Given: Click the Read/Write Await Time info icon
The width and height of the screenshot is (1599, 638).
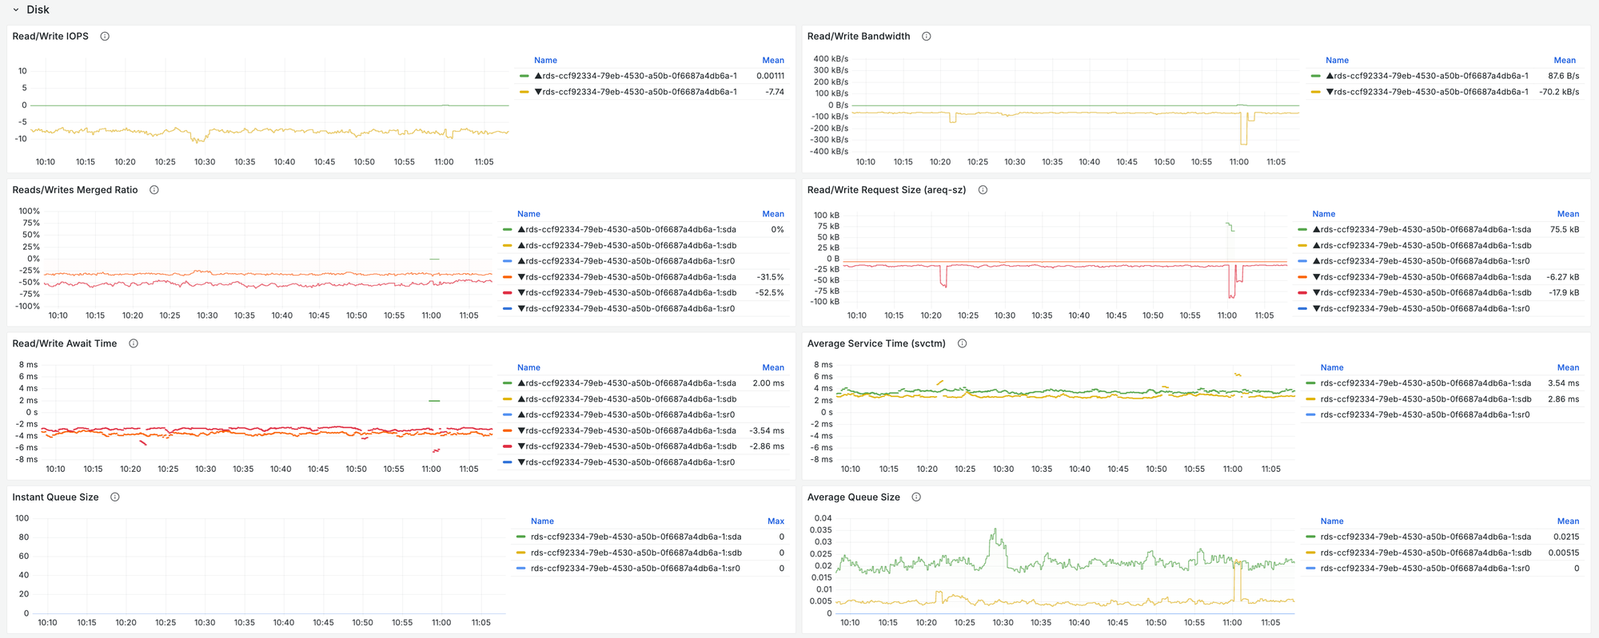Looking at the screenshot, I should pyautogui.click(x=134, y=343).
